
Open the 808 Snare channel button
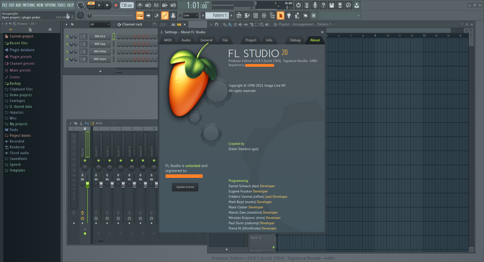click(100, 59)
